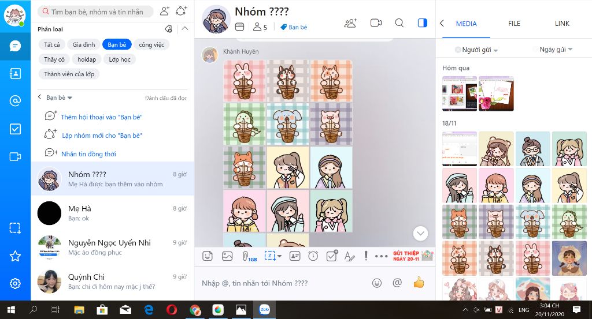This screenshot has height=319, width=592.
Task: Open more options ellipsis in toolbar
Action: [x=382, y=256]
